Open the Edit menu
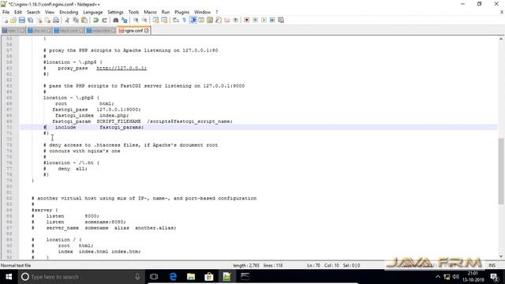 pyautogui.click(x=18, y=13)
